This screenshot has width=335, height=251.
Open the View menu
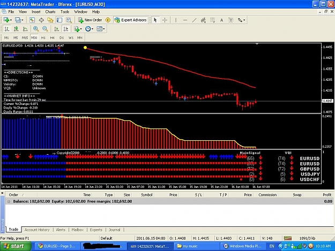pos(23,12)
